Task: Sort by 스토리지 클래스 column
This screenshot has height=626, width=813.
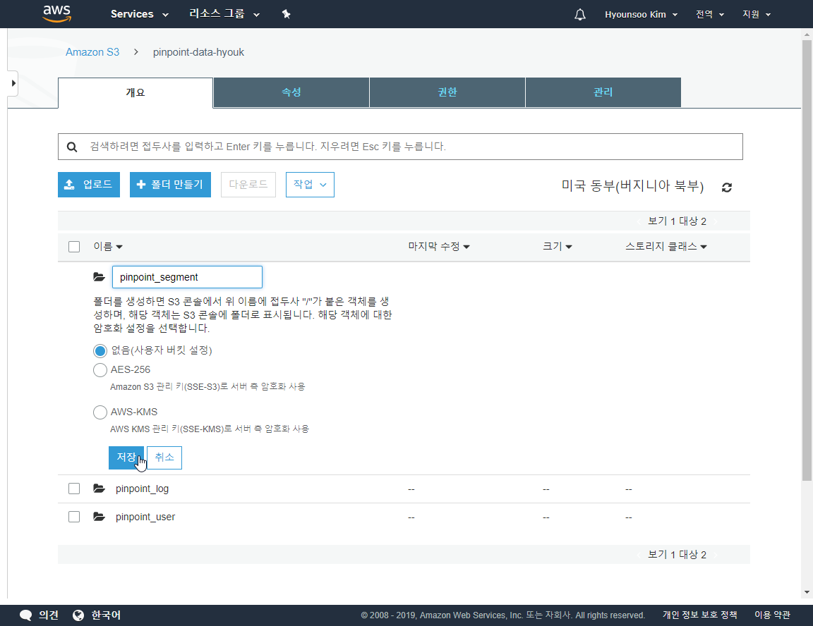Action: (666, 247)
